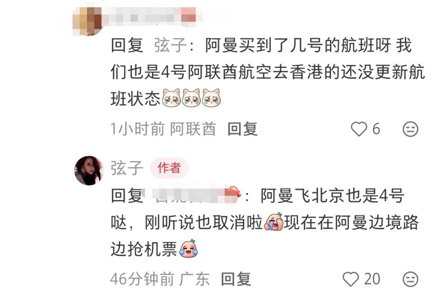Dislike 弦子's reply about grabbing tickets

[411, 279]
